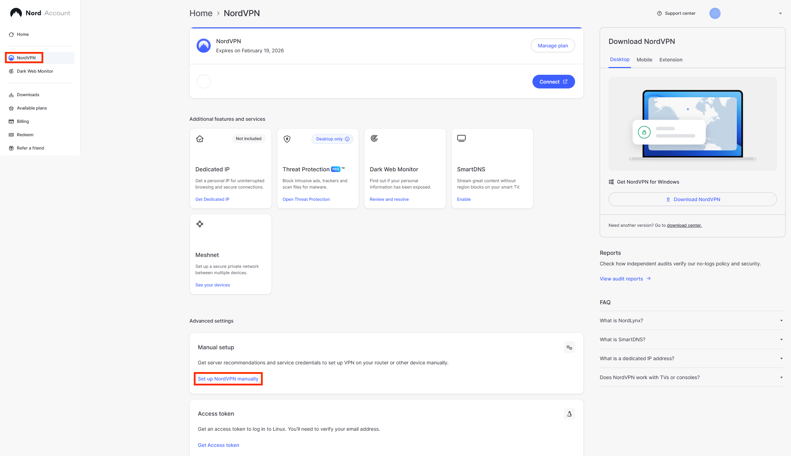
Task: Click the Windows logo icon
Action: click(x=611, y=182)
